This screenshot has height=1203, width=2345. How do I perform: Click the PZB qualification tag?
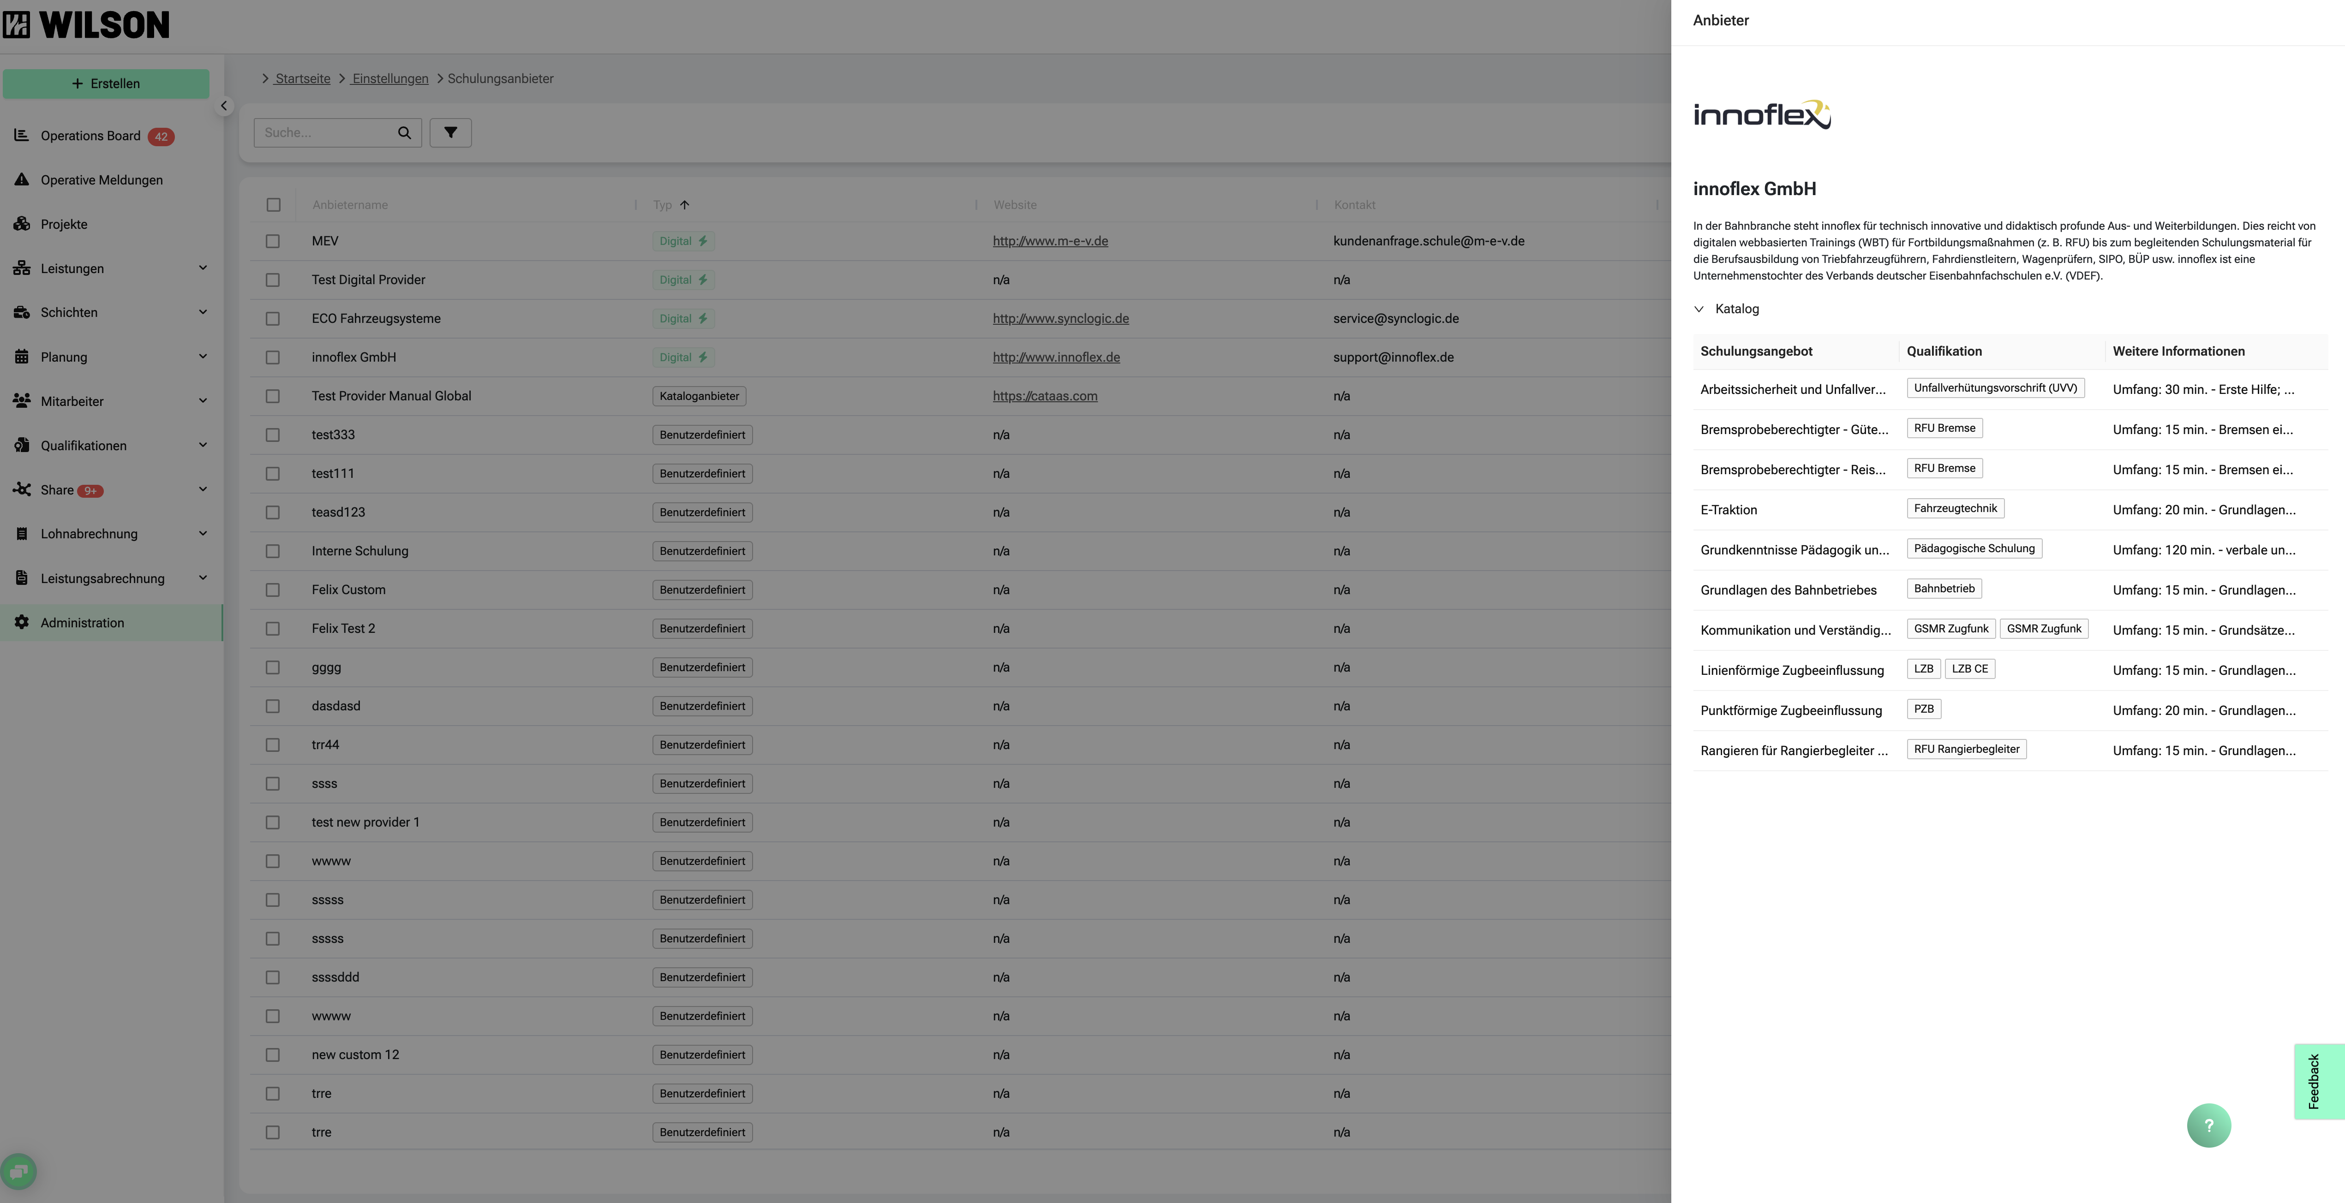(x=1924, y=709)
